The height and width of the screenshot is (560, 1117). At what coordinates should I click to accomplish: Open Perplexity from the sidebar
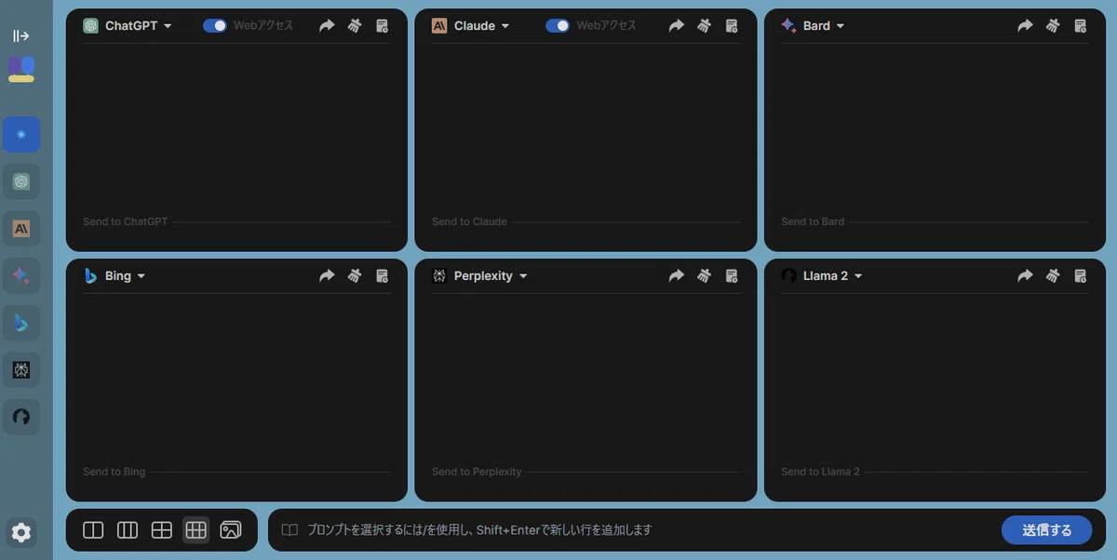pos(20,370)
